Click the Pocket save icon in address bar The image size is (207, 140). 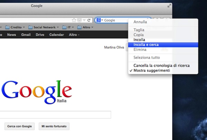click(x=79, y=20)
